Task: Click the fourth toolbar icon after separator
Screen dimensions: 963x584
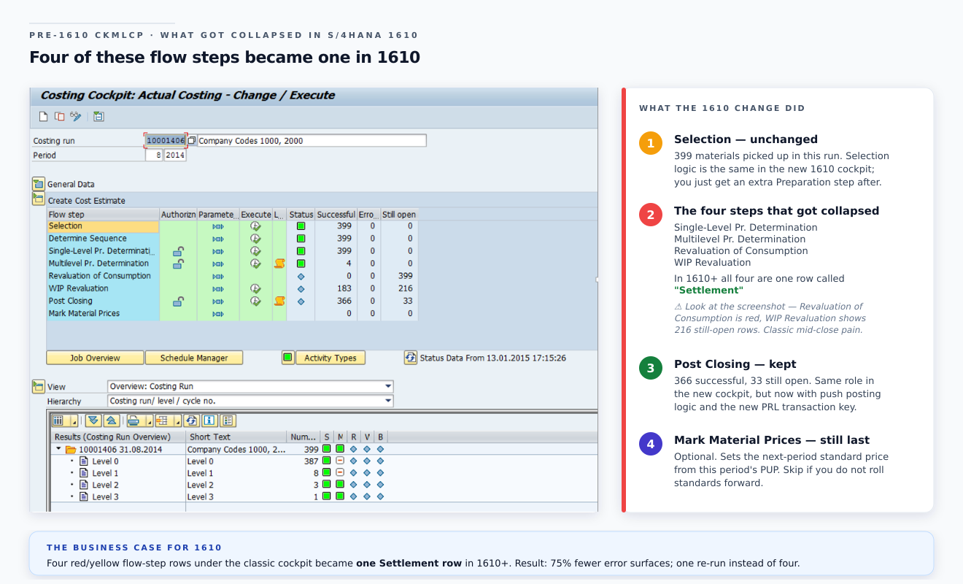Action: pos(98,116)
